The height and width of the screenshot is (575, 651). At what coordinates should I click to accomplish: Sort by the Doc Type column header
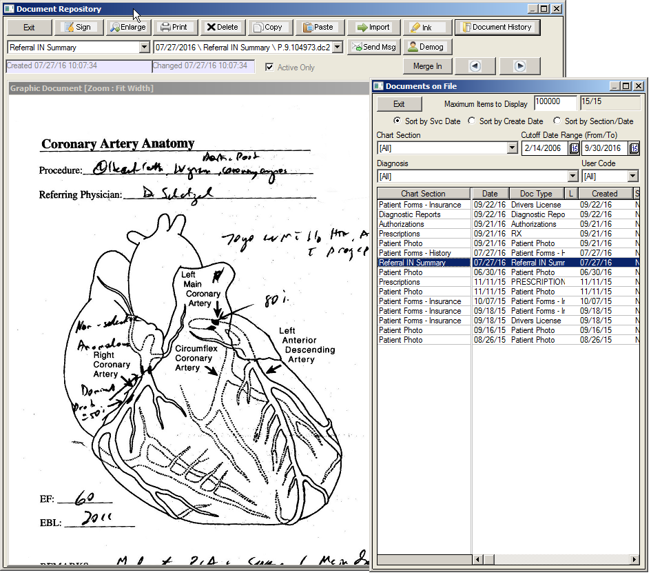(535, 194)
